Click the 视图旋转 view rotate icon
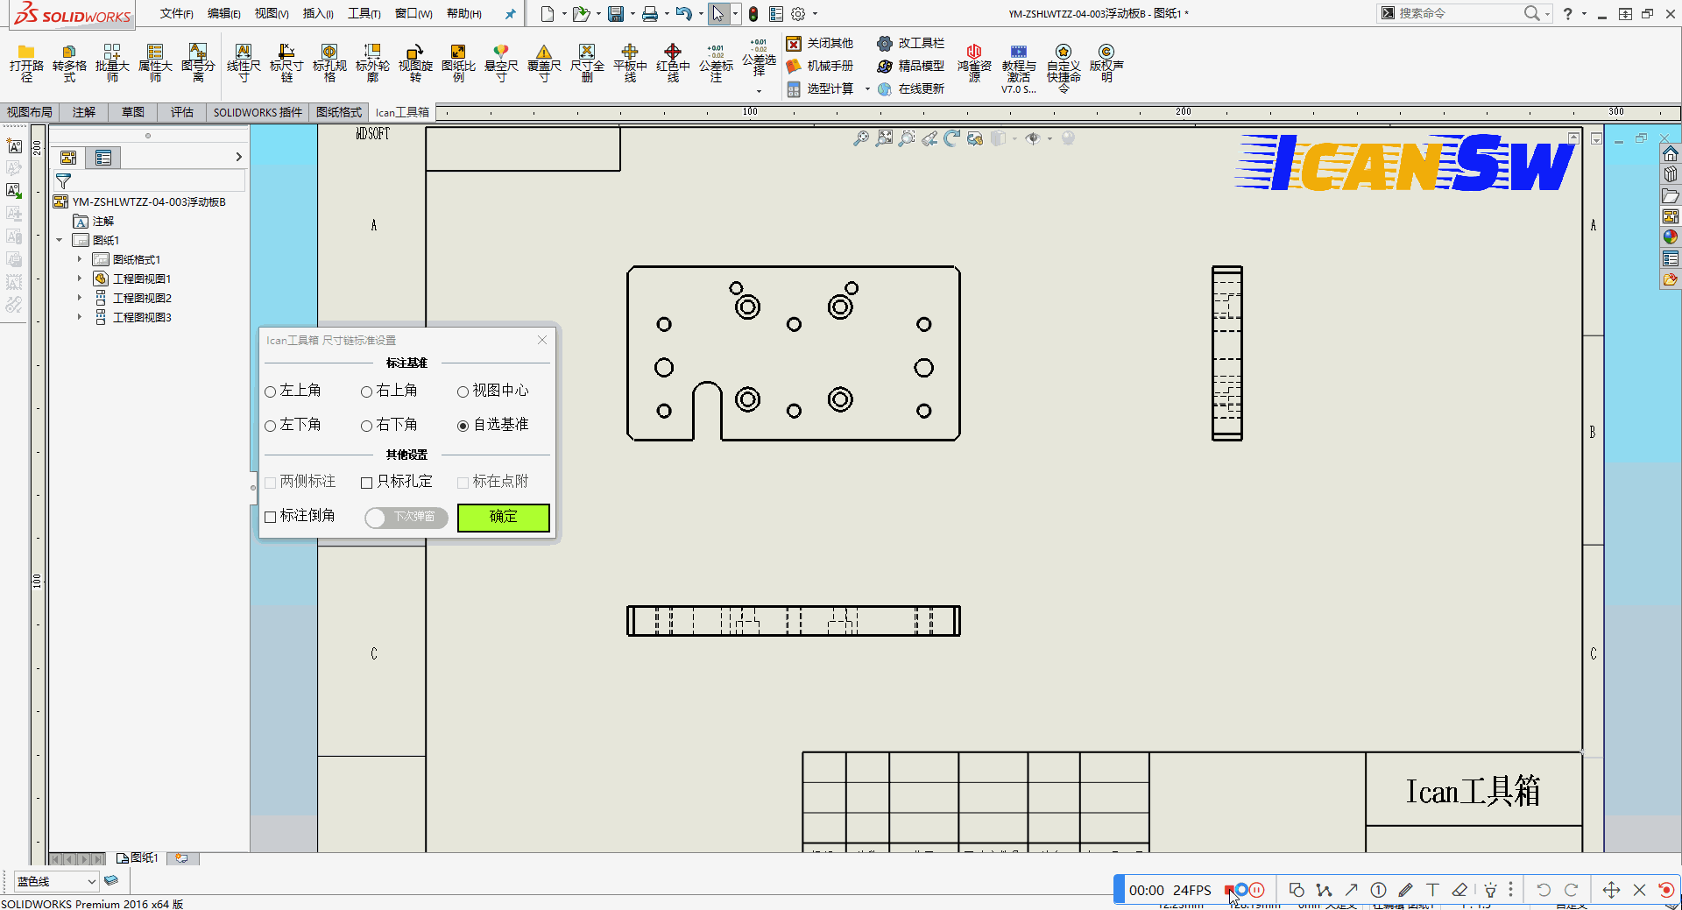 415,63
